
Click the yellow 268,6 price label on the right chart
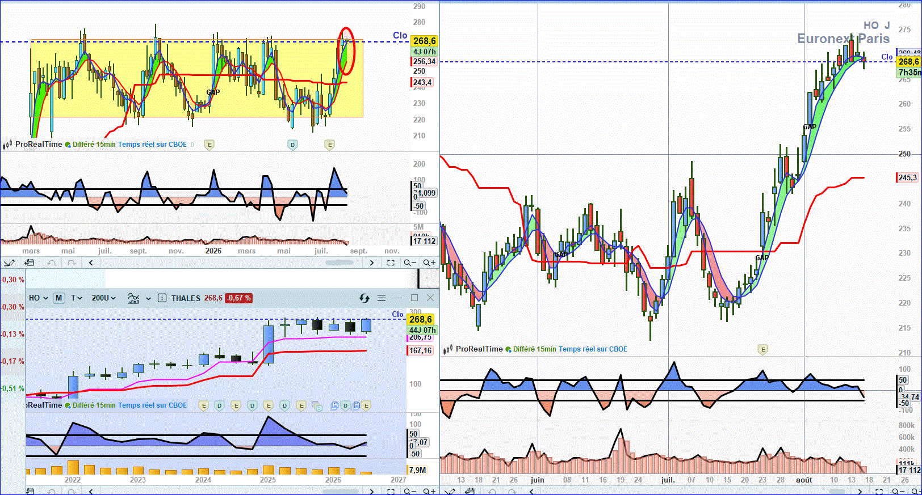click(909, 61)
